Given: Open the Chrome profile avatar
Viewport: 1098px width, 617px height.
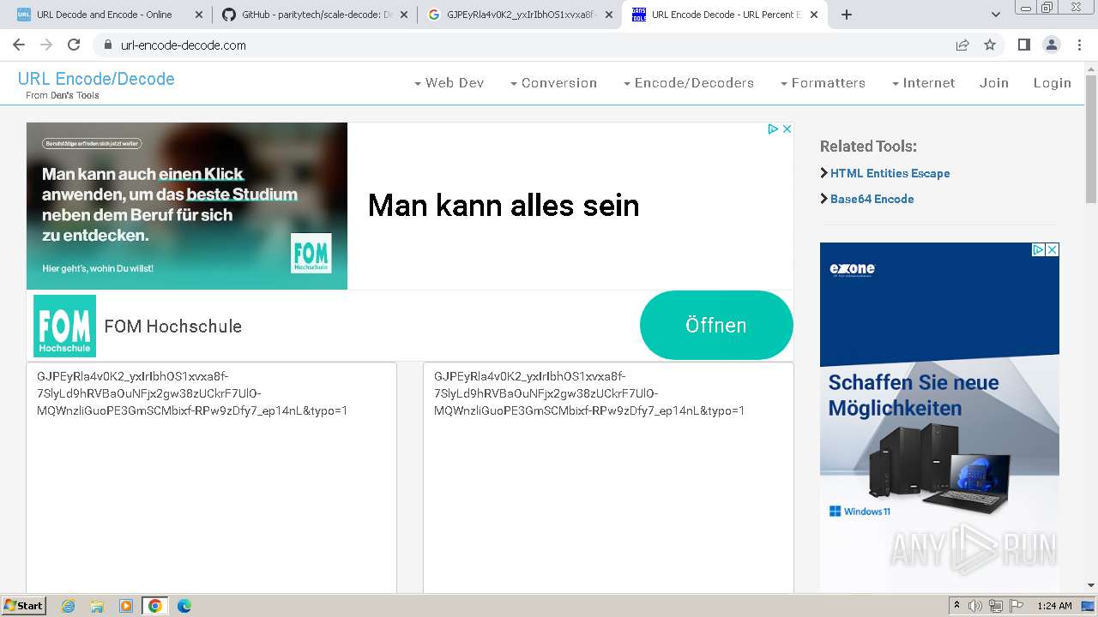Looking at the screenshot, I should [x=1051, y=45].
